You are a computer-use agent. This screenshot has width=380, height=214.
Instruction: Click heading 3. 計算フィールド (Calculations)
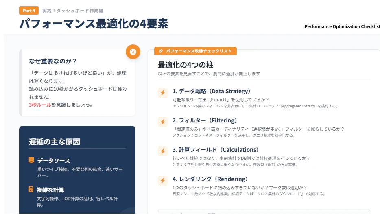click(216, 150)
